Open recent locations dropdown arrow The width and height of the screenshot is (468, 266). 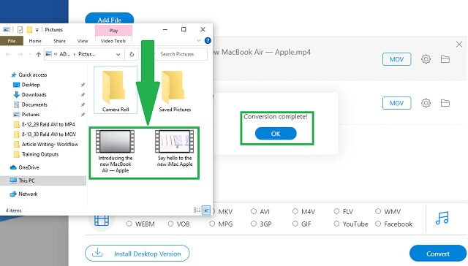tap(30, 54)
